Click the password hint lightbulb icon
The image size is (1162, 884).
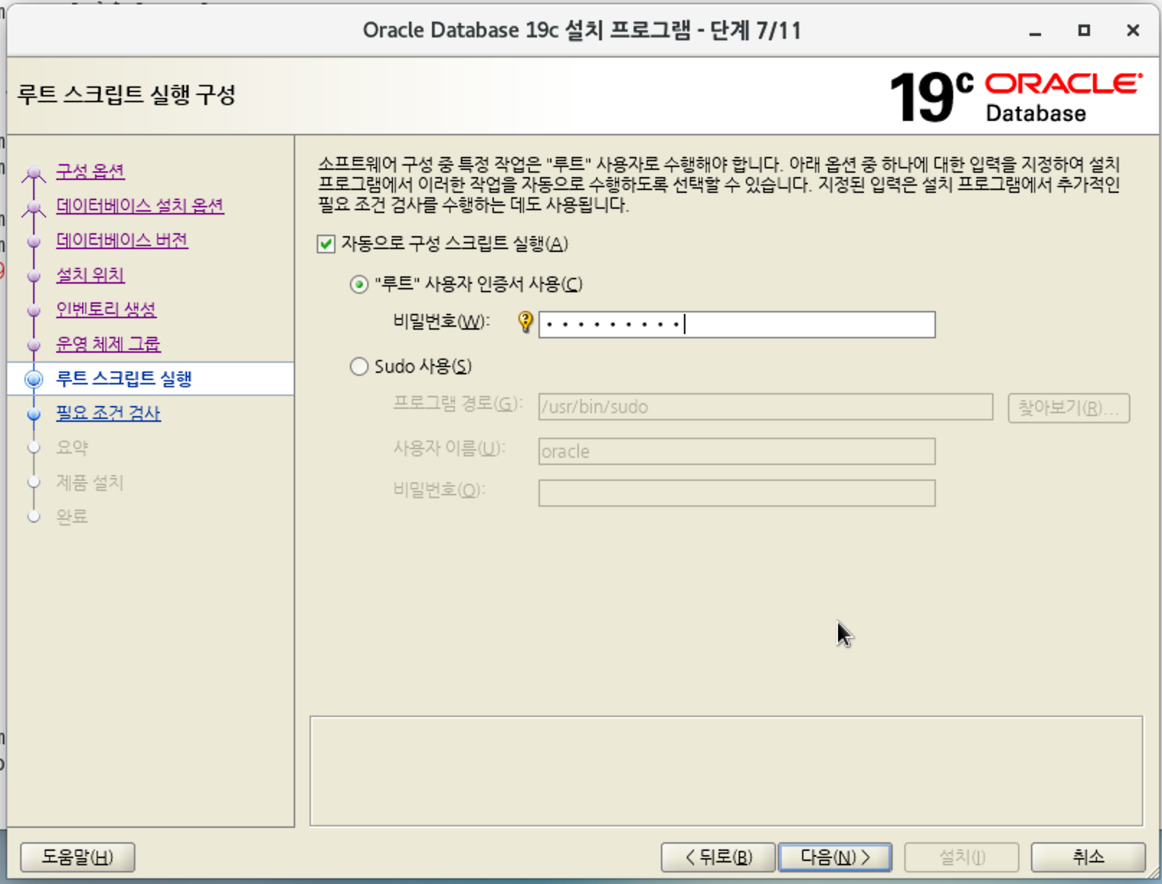coord(526,322)
